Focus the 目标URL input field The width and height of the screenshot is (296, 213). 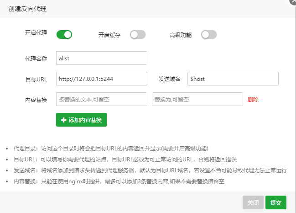pos(102,79)
